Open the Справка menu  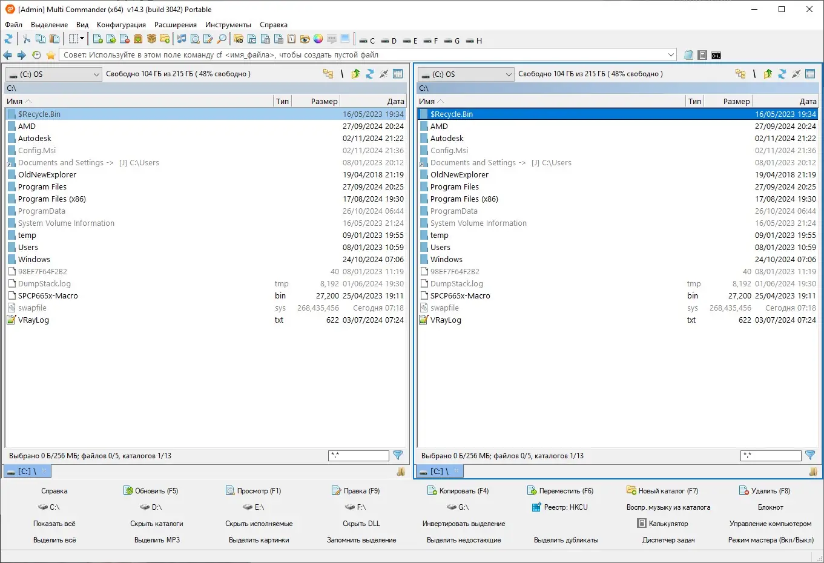click(x=274, y=25)
